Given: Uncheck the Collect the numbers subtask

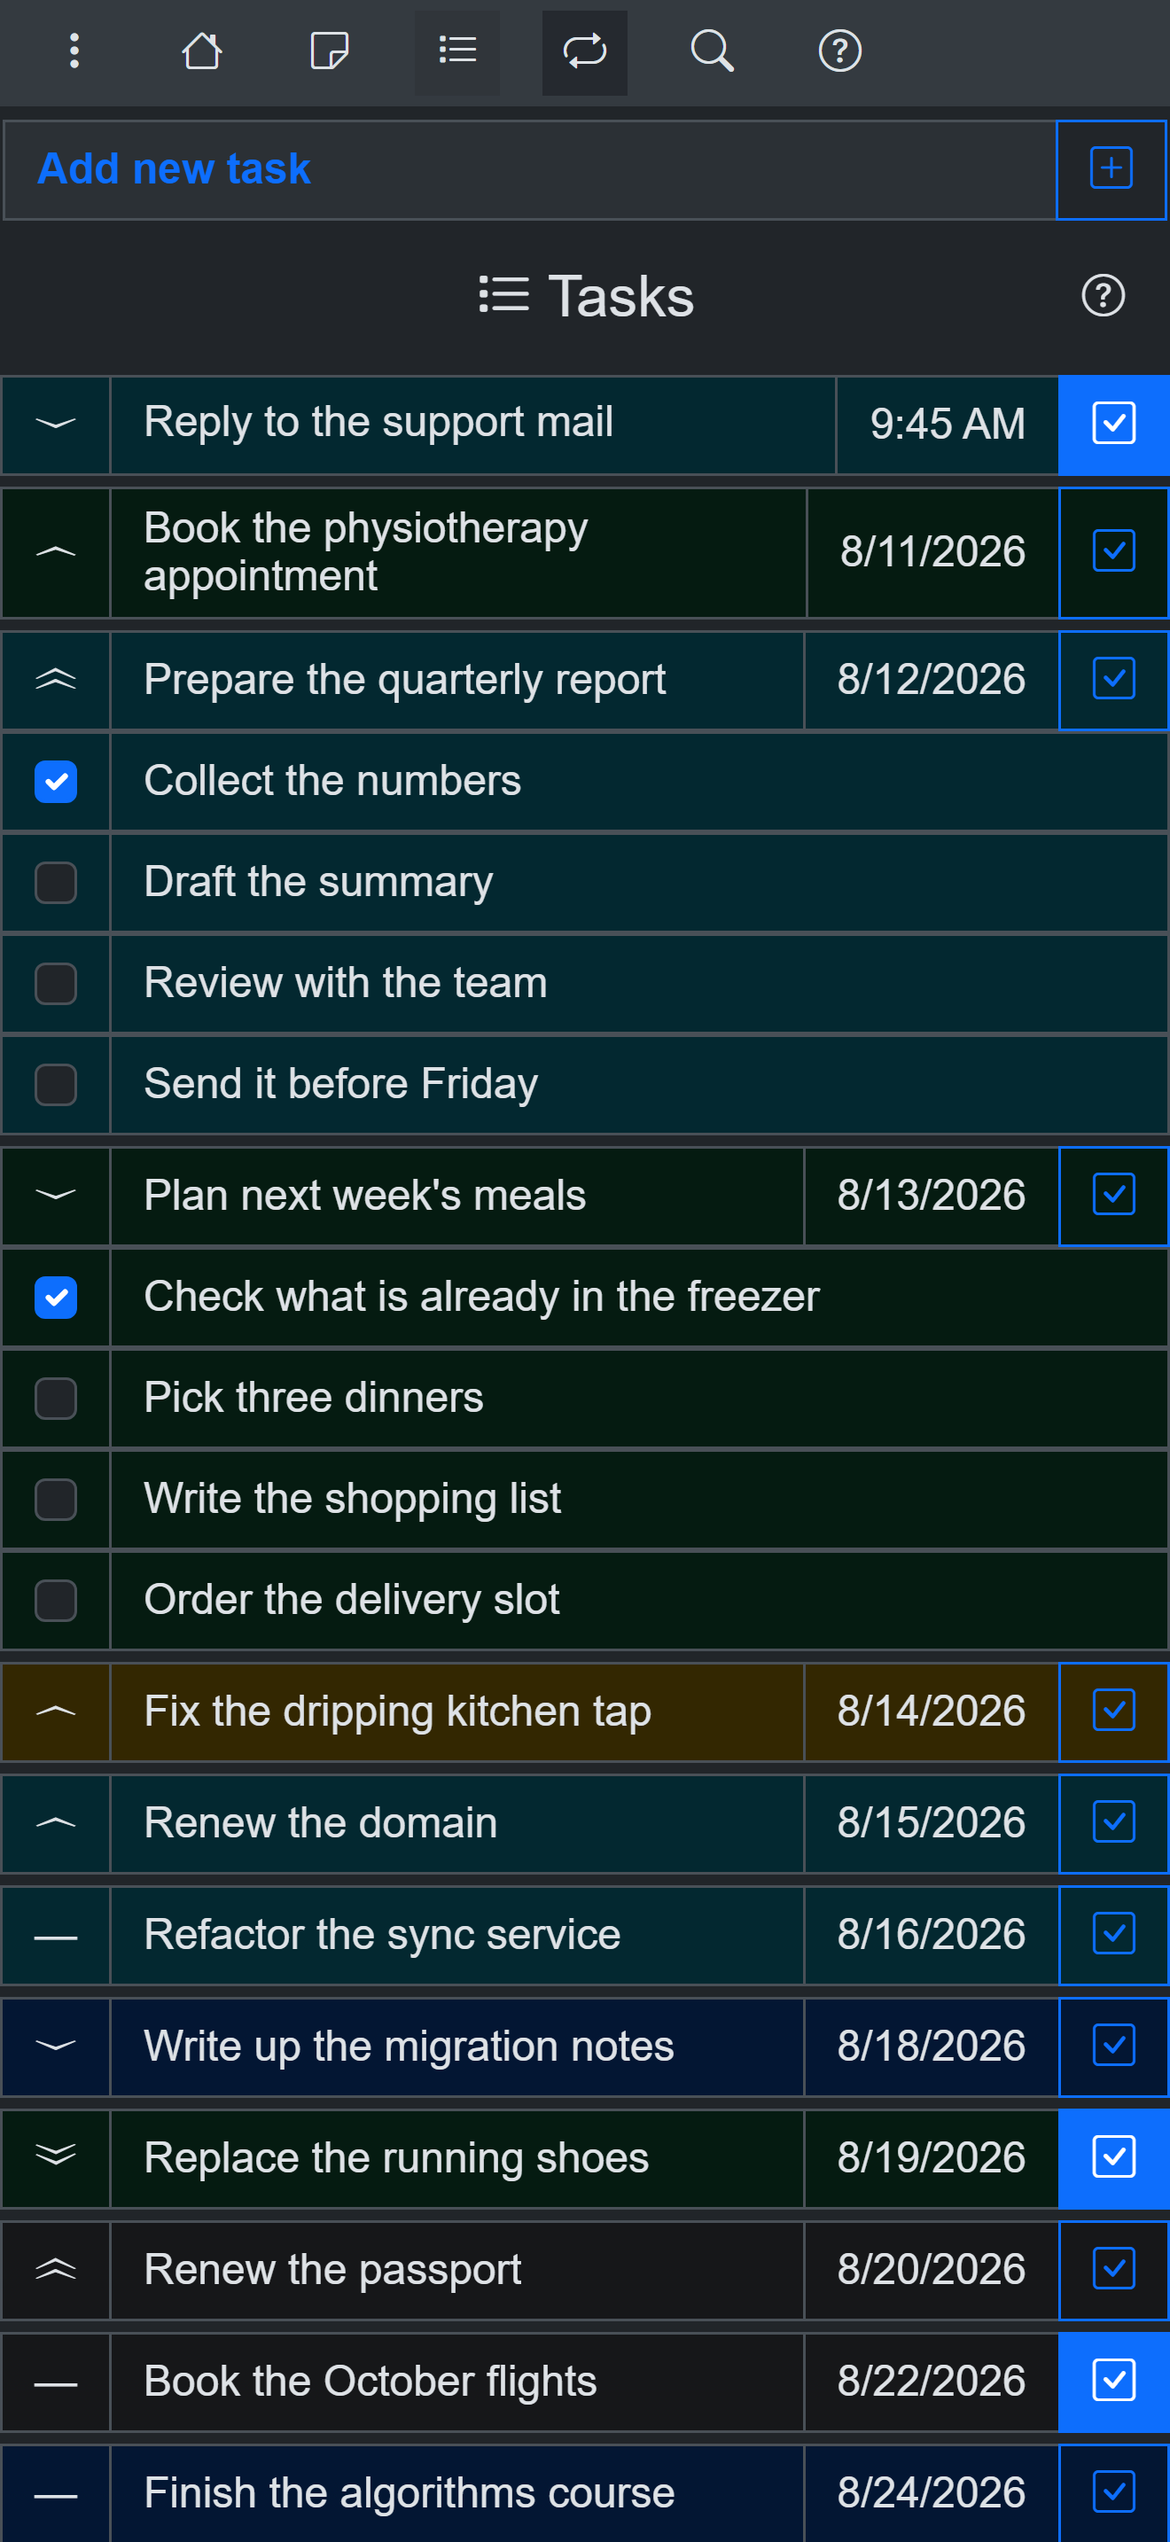Looking at the screenshot, I should pos(56,782).
